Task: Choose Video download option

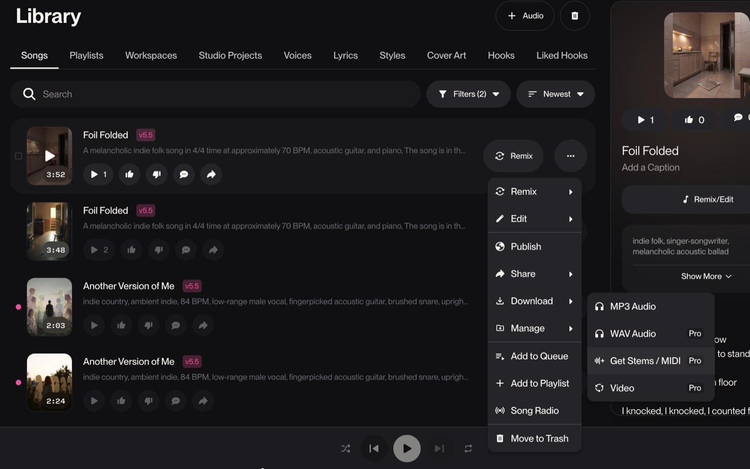Action: tap(651, 388)
